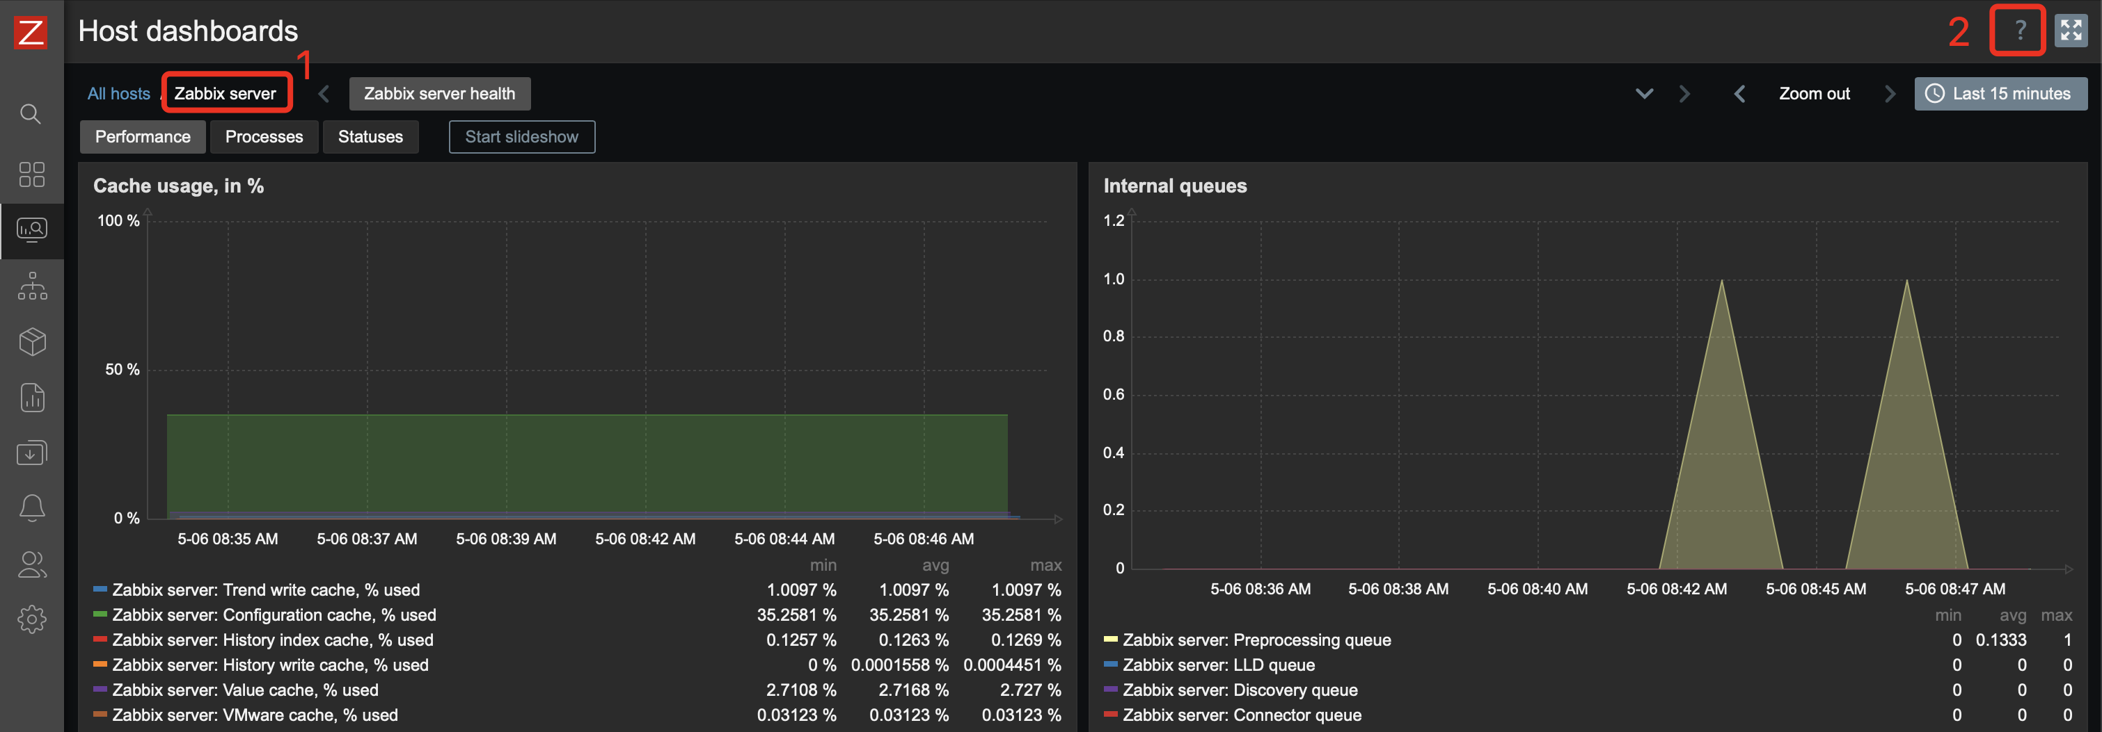Click the Configuration cache min value 35.2581 %
The width and height of the screenshot is (2102, 732).
[x=796, y=615]
